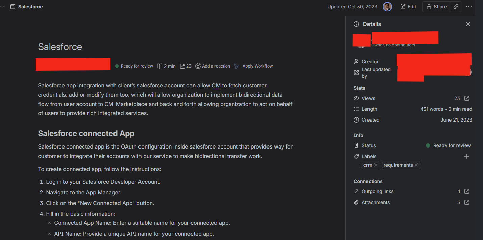Screen dimensions: 483x240
Task: Open the user avatar in top bar
Action: [387, 7]
